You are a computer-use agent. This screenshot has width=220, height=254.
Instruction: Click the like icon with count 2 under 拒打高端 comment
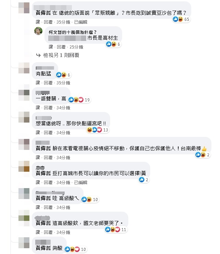point(144,180)
